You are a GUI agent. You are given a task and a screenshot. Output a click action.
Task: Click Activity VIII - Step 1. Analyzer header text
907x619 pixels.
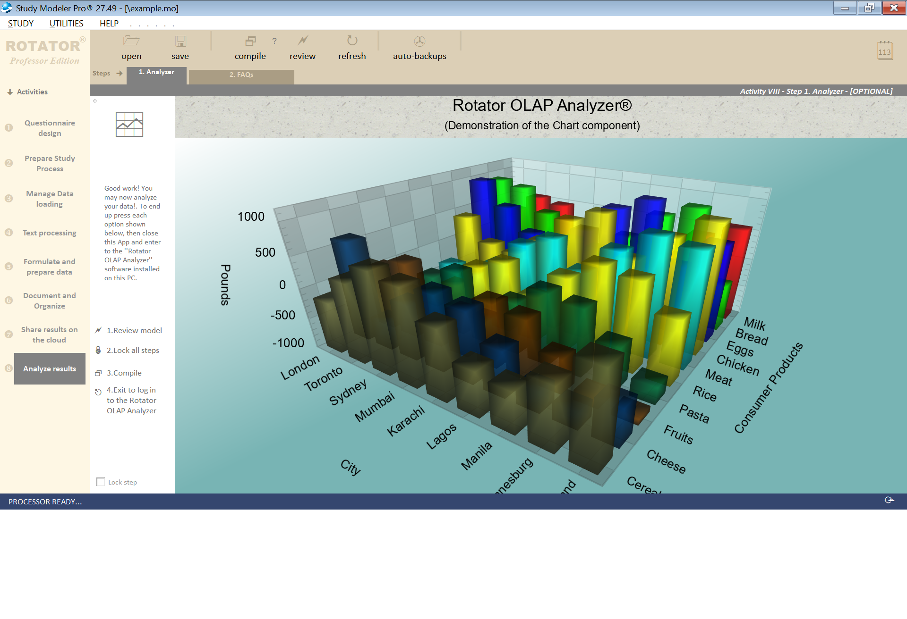tap(816, 91)
